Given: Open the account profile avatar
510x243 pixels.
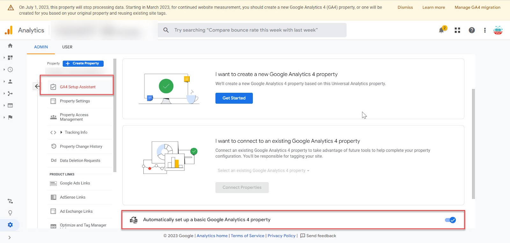Looking at the screenshot, I should pyautogui.click(x=498, y=30).
